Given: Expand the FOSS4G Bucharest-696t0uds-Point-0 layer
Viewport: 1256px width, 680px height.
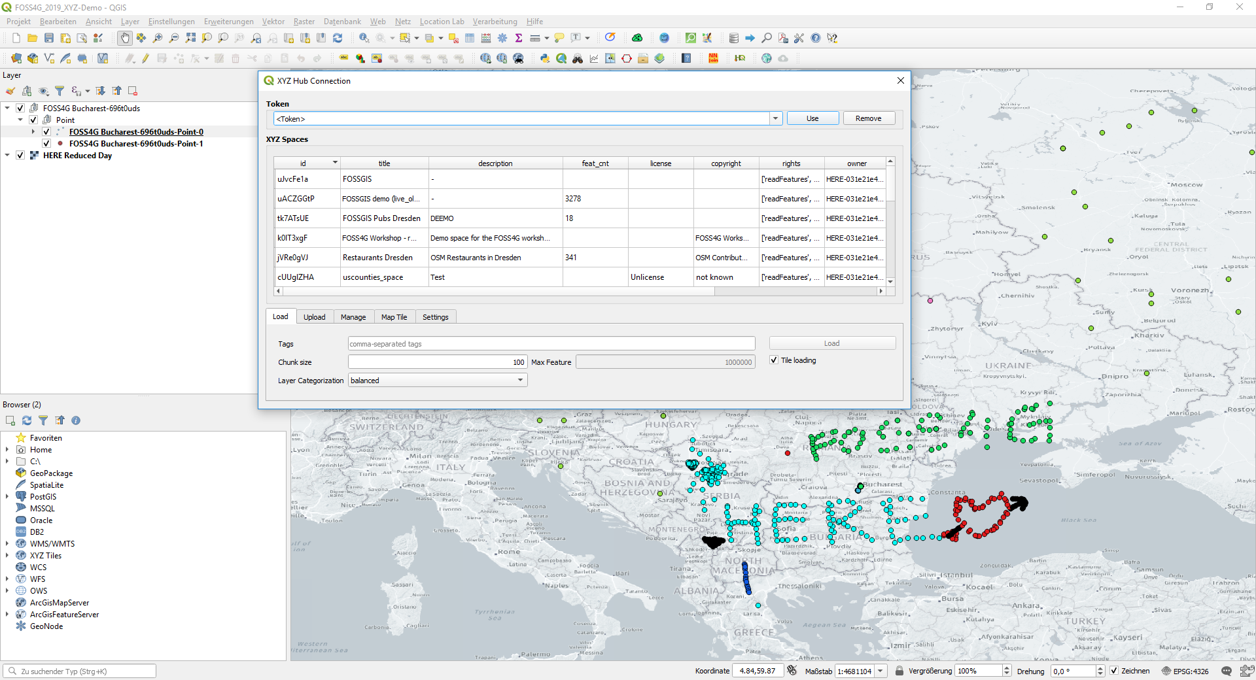Looking at the screenshot, I should coord(33,131).
